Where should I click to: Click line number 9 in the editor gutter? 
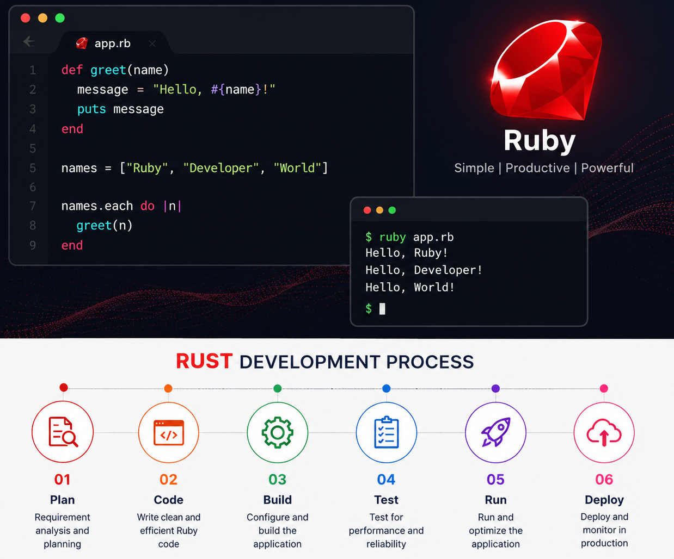coord(33,245)
